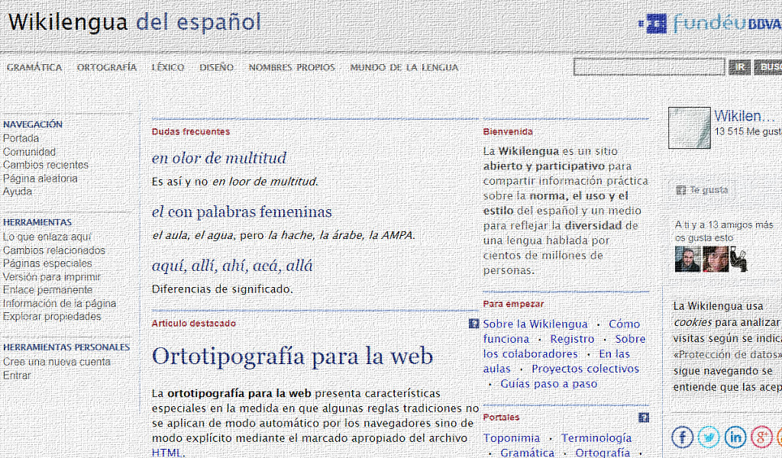Open 'Ortotipografía para la web' heading link

pyautogui.click(x=292, y=356)
